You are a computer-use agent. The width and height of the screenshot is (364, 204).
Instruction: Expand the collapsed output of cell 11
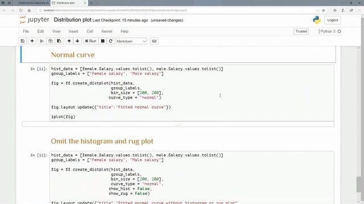coord(178,125)
